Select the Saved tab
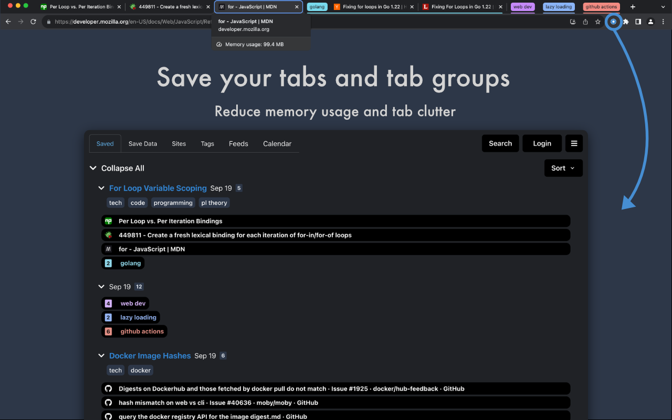 (105, 143)
